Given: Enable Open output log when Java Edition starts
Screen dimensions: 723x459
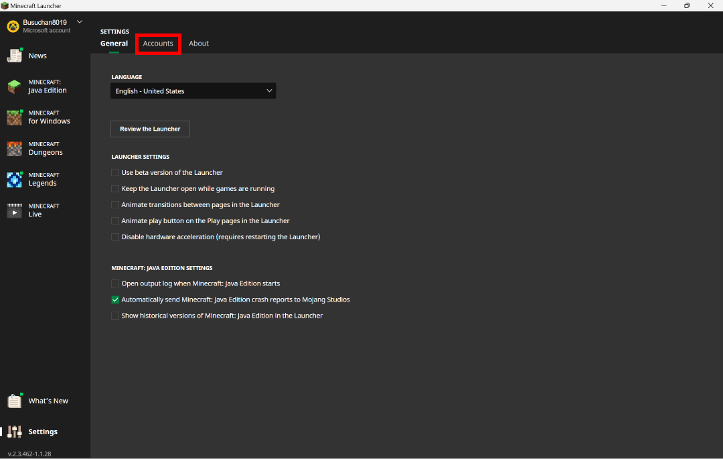Looking at the screenshot, I should coord(115,283).
